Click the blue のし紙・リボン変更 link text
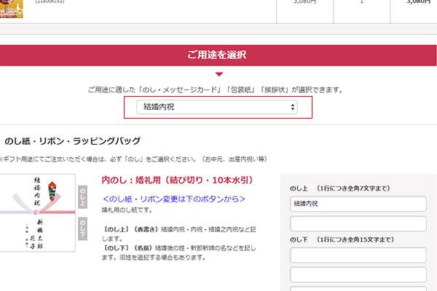Viewport: 437px width, 291px height. click(x=174, y=199)
